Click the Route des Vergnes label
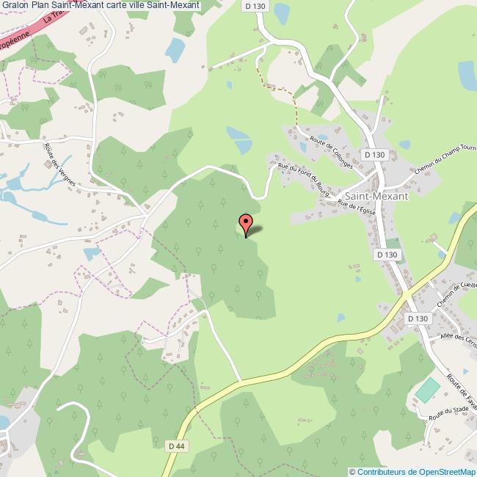 (59, 164)
